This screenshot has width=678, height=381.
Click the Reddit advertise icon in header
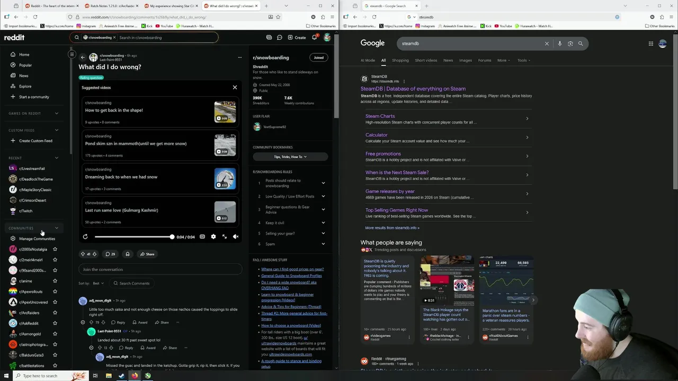point(269,38)
